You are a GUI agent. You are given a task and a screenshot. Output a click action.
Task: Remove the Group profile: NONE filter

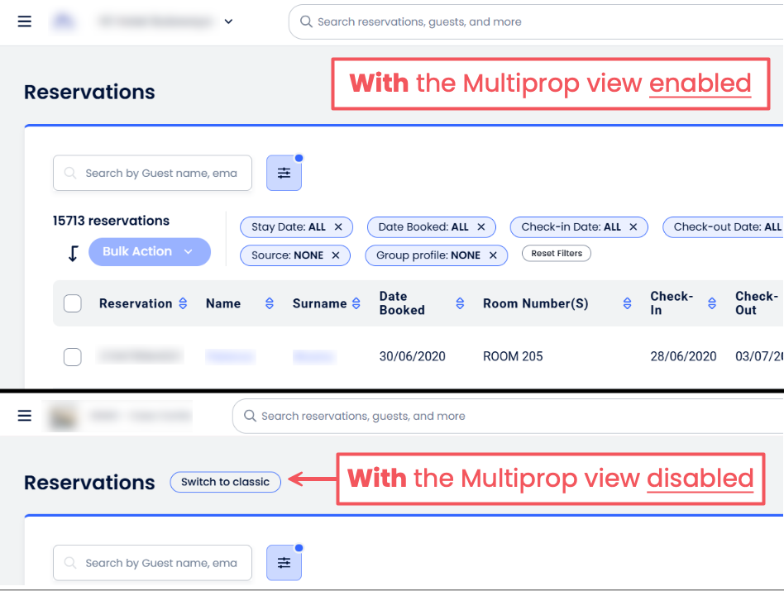494,255
